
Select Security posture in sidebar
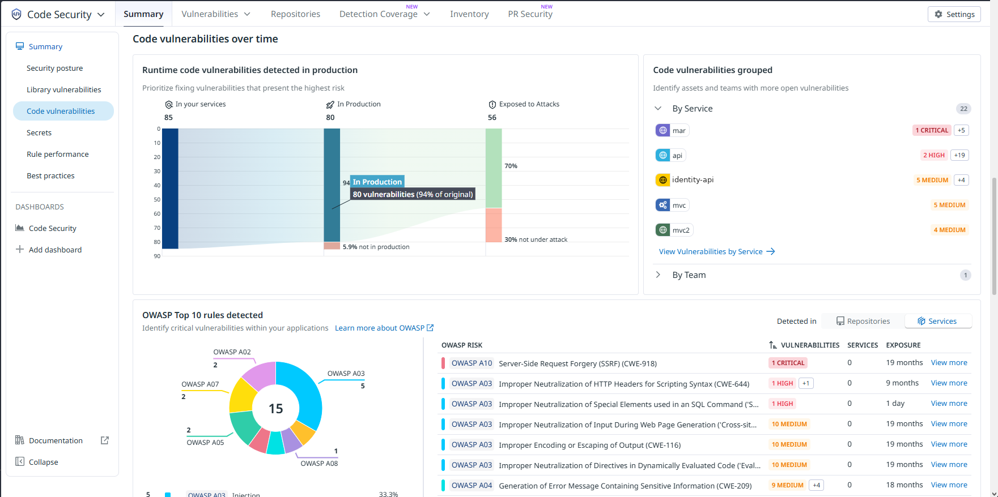pos(54,68)
